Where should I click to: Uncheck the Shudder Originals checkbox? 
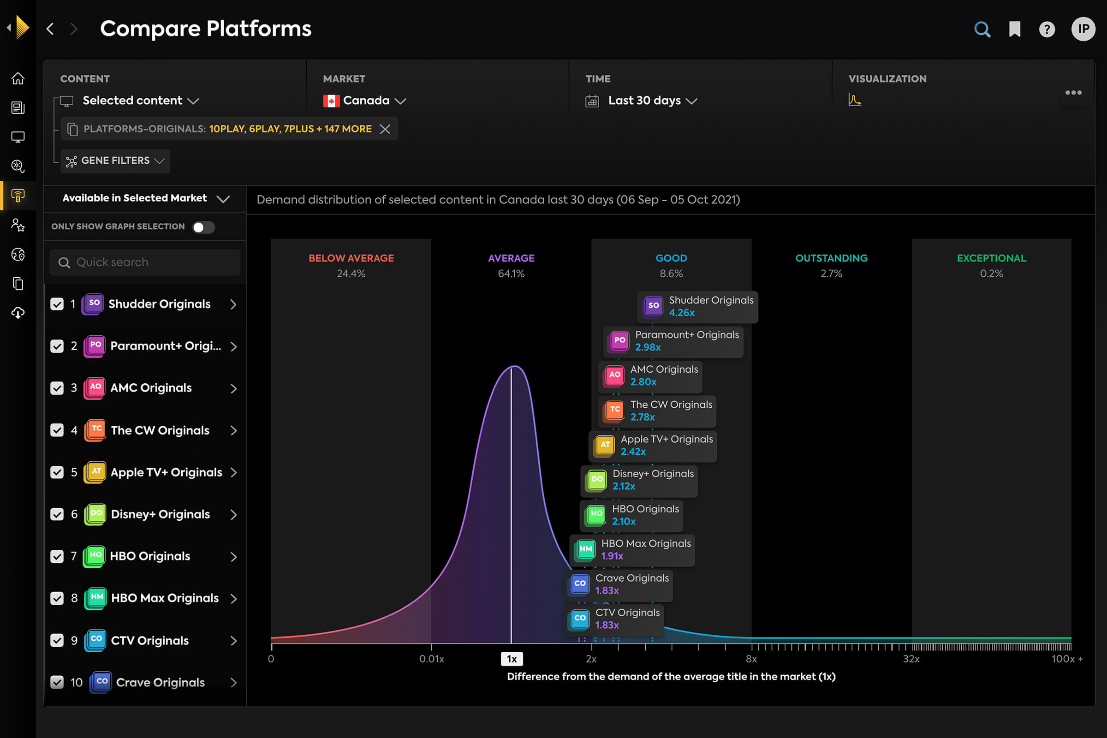coord(57,304)
